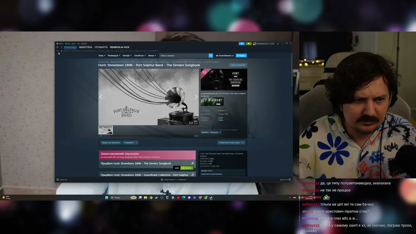
Task: Open the Кошик cart button
Action: (x=241, y=56)
